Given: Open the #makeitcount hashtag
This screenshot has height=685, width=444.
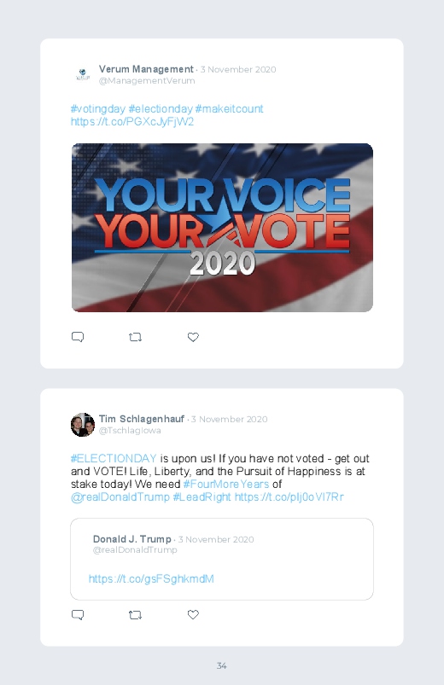Looking at the screenshot, I should click(x=229, y=109).
